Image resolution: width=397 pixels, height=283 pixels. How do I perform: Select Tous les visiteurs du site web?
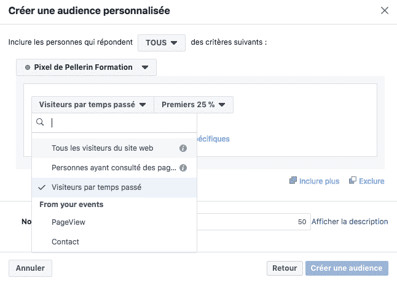(x=103, y=148)
